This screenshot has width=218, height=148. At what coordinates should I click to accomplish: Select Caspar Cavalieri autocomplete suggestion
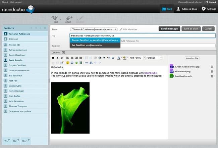coord(95,40)
